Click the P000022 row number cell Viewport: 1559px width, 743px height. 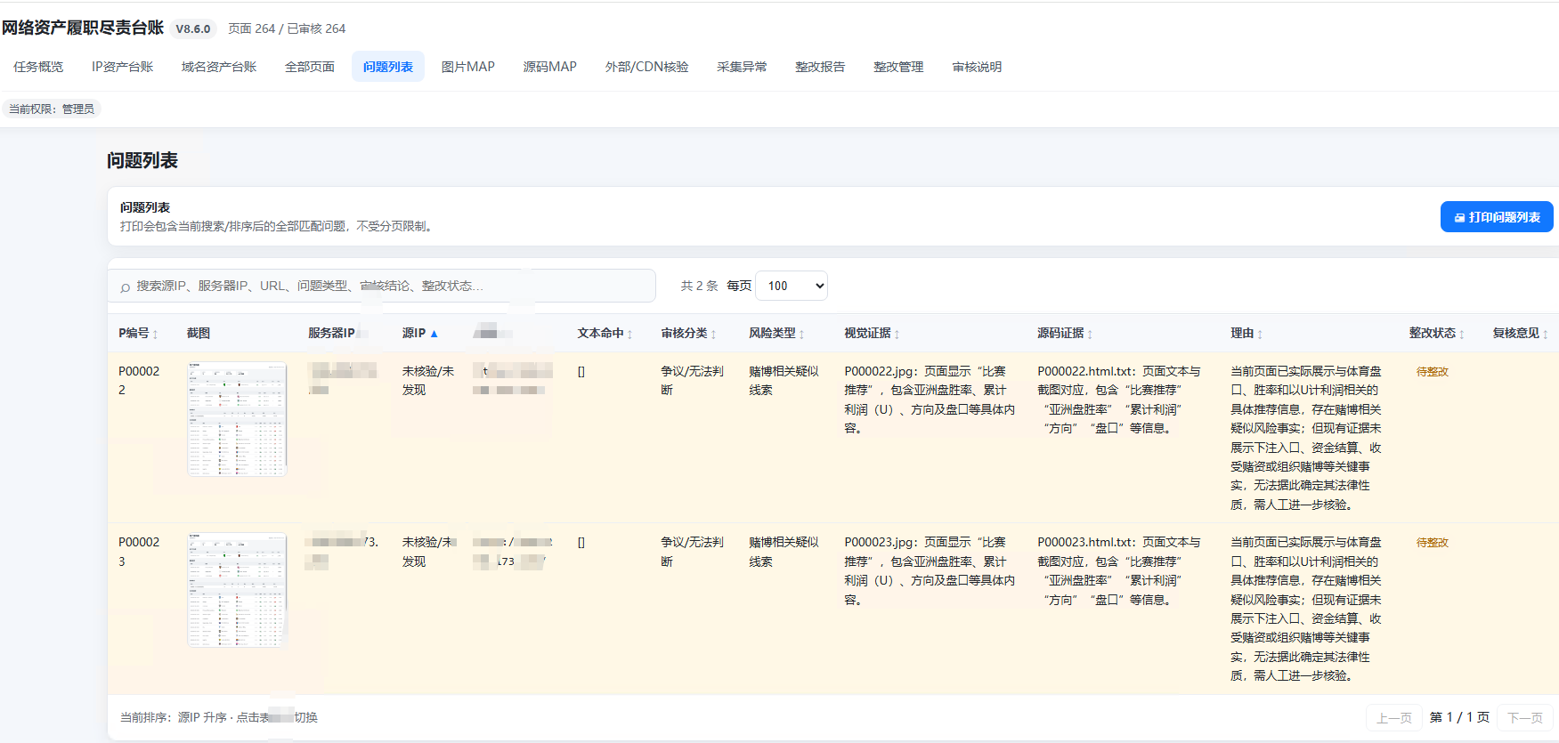click(139, 381)
